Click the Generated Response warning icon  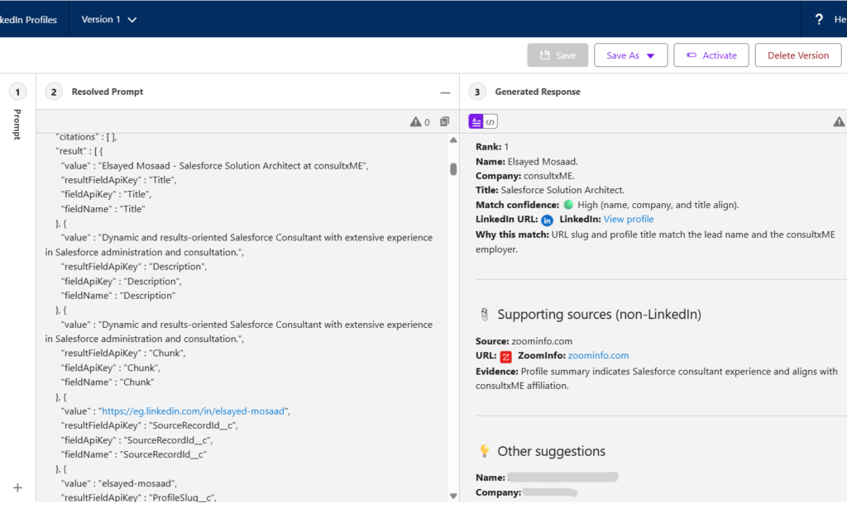tap(839, 122)
